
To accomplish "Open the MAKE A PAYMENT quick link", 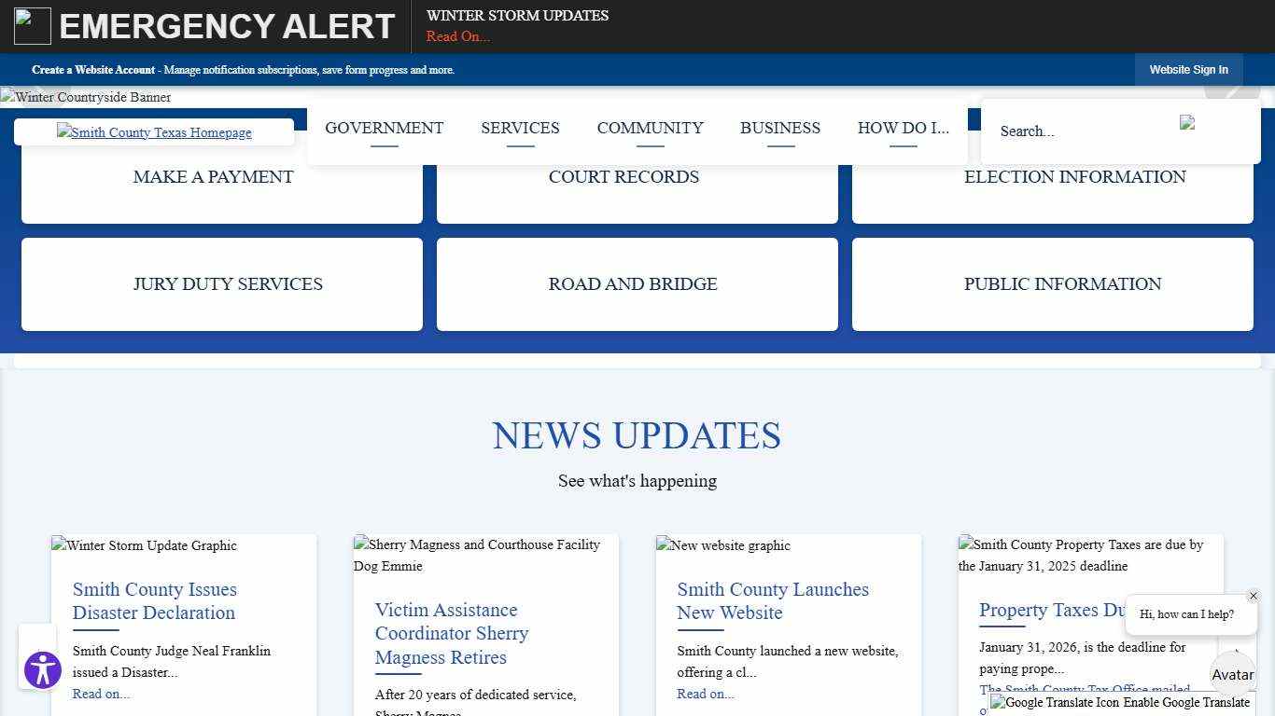I will click(213, 177).
